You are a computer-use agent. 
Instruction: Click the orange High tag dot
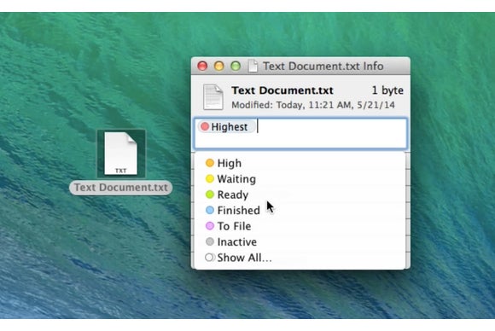210,163
